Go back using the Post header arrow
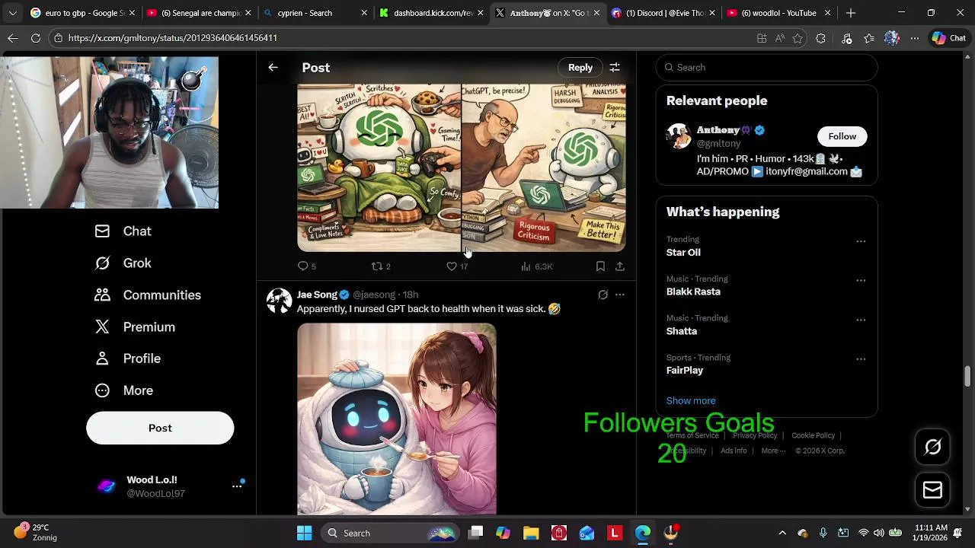975x548 pixels. tap(273, 68)
